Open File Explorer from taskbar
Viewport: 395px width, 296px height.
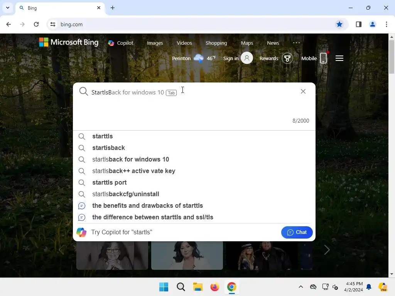[x=198, y=287]
